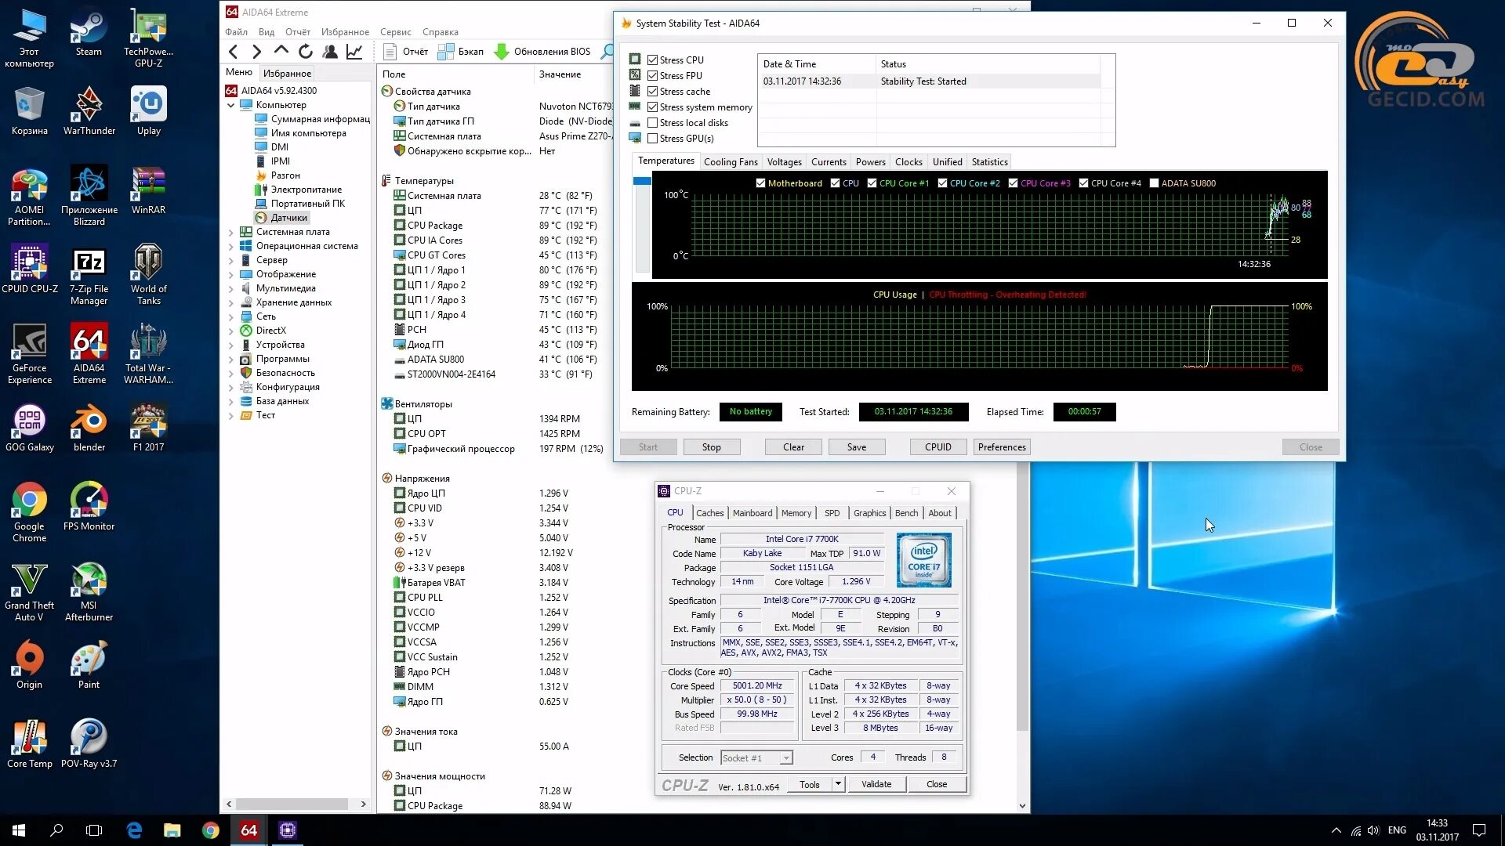
Task: Open GOG Galaxy desktop icon
Action: pos(30,428)
